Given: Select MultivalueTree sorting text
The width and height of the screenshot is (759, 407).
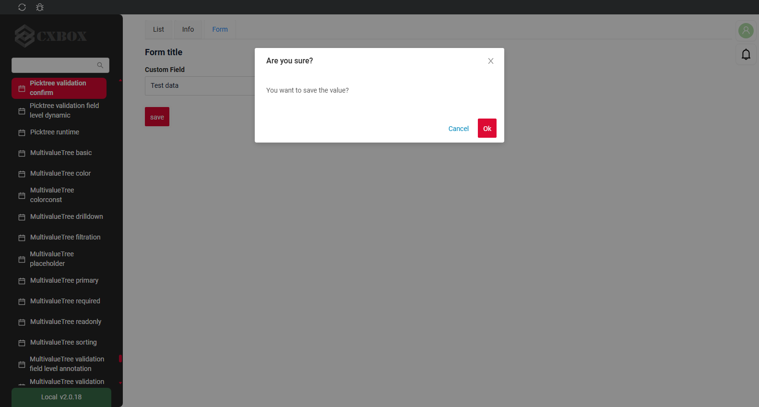Looking at the screenshot, I should pos(63,342).
